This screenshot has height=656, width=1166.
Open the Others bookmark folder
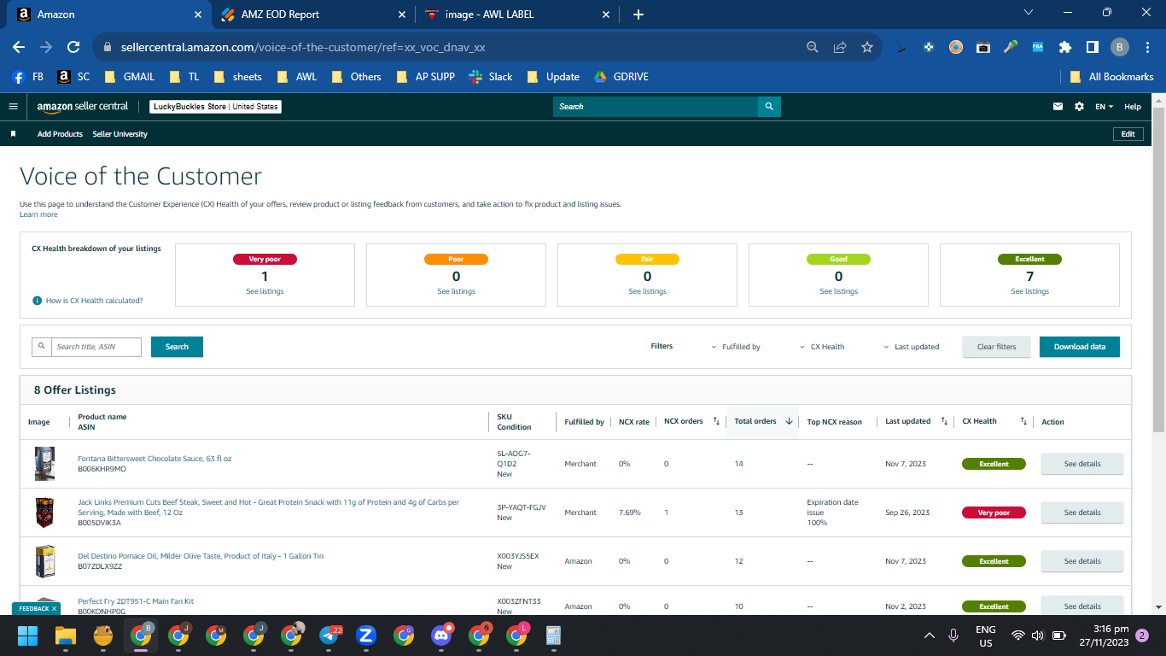[356, 77]
